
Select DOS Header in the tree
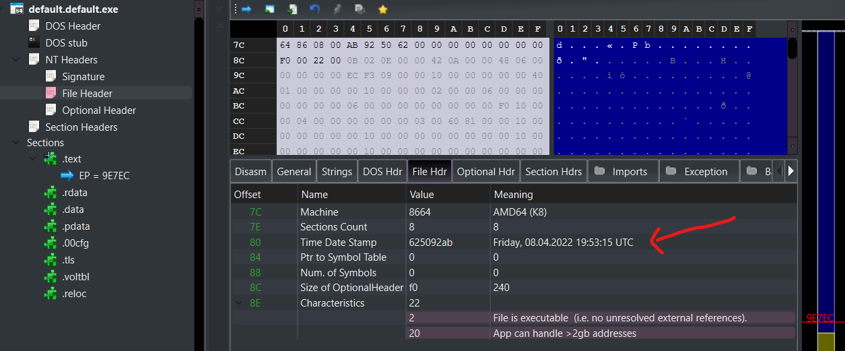73,26
